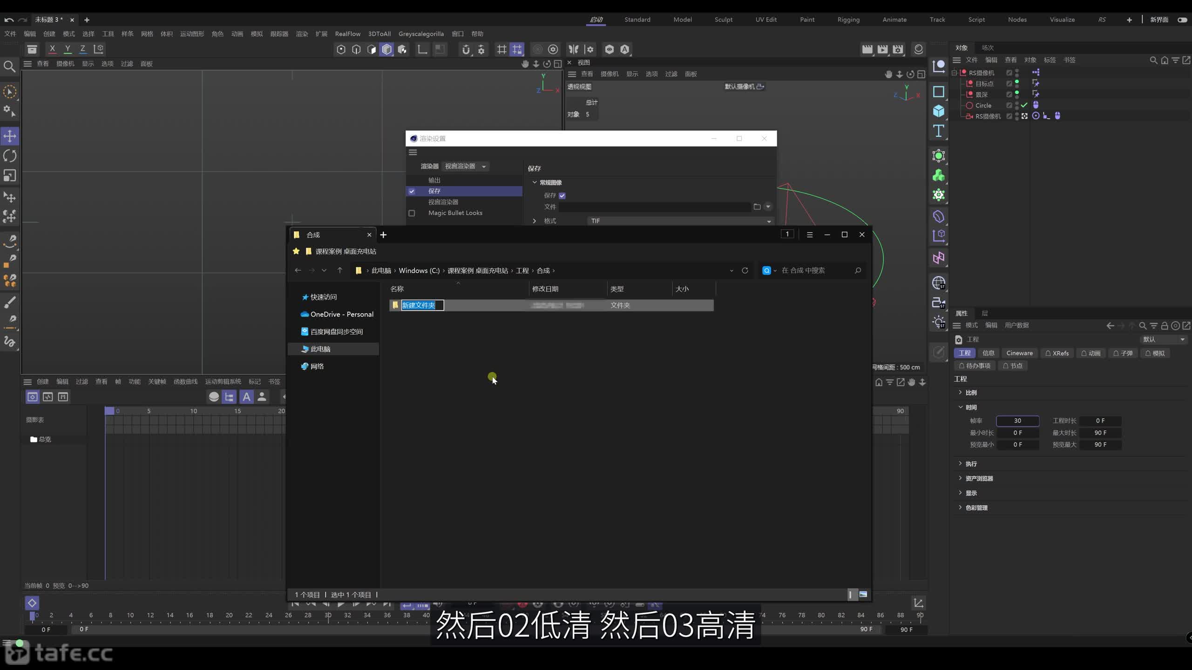
Task: Select the Scale tool in left toolbar
Action: point(10,175)
